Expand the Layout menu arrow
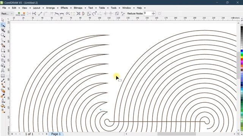The image size is (243, 136). click(x=43, y=8)
